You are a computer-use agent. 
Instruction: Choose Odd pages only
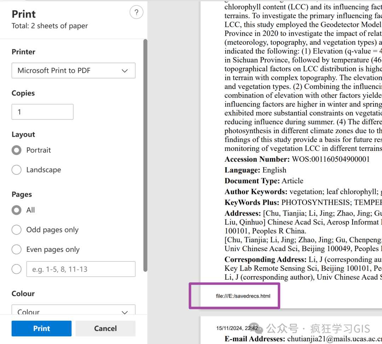(17, 230)
